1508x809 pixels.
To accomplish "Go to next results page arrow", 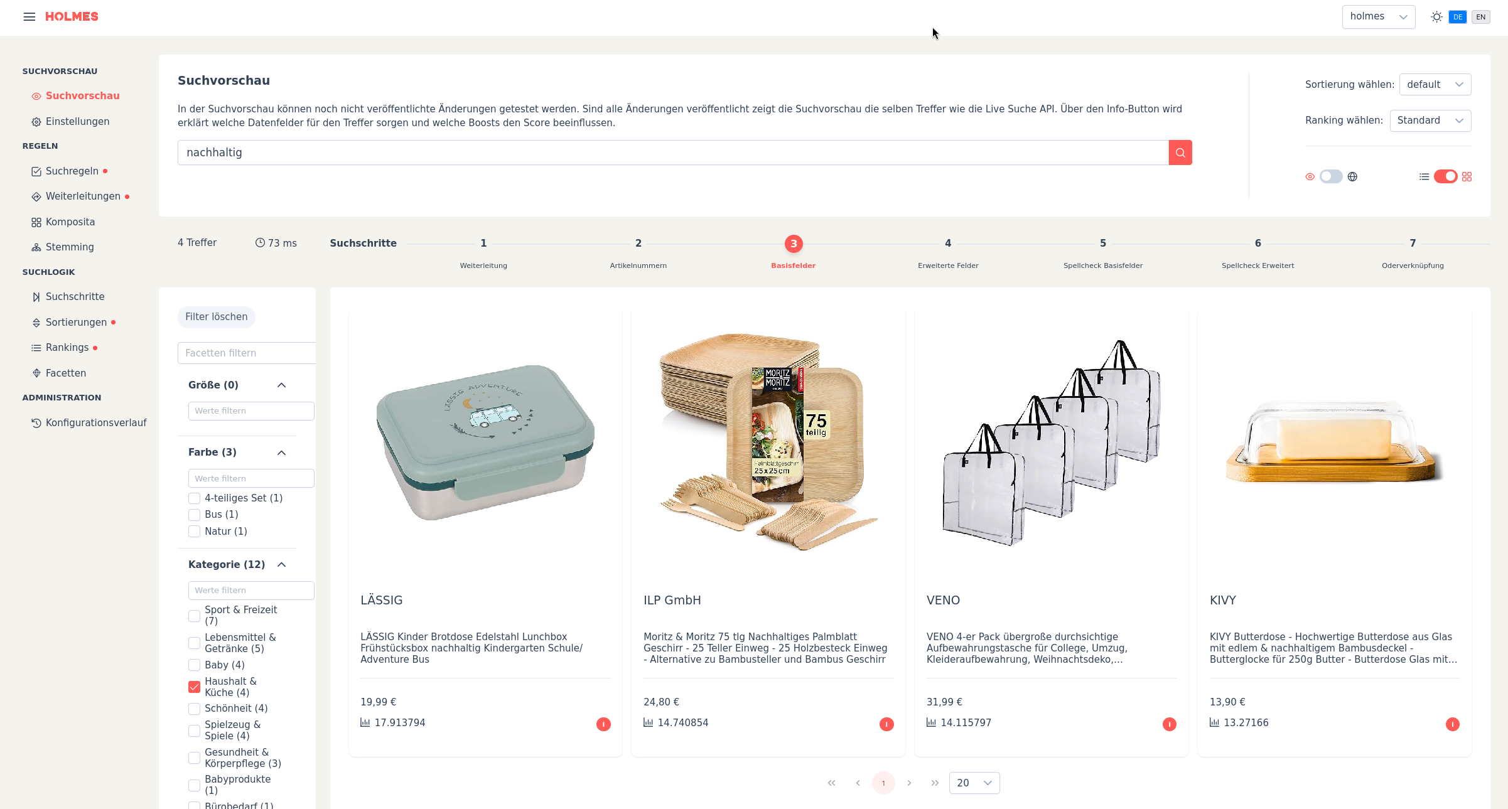I will pos(909,783).
